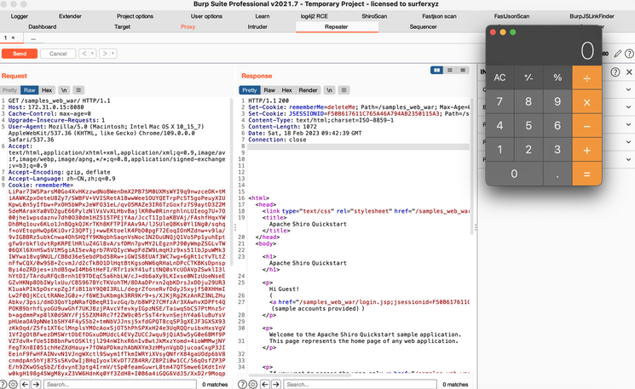Go to next request with the forward arrow
The height and width of the screenshot is (389, 635).
(x=105, y=54)
